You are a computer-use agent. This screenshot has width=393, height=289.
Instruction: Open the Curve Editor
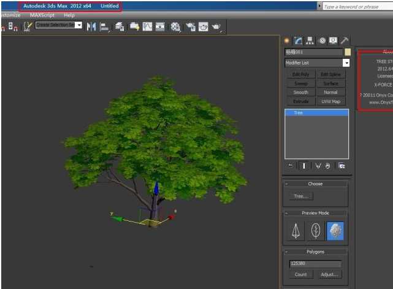(147, 26)
